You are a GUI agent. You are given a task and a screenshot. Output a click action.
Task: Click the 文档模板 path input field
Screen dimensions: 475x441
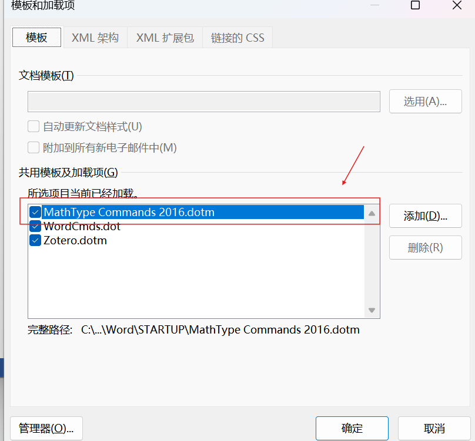[x=204, y=102]
